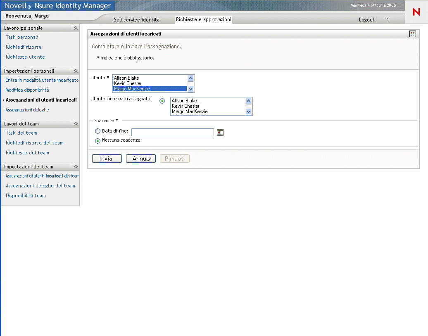Screen dimensions: 428x336
Task: Open Task del team link
Action: pyautogui.click(x=21, y=133)
